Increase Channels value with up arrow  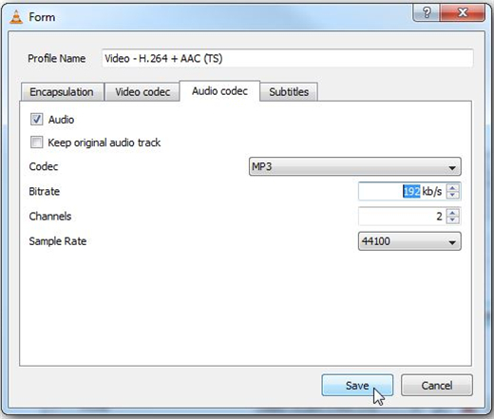click(452, 213)
